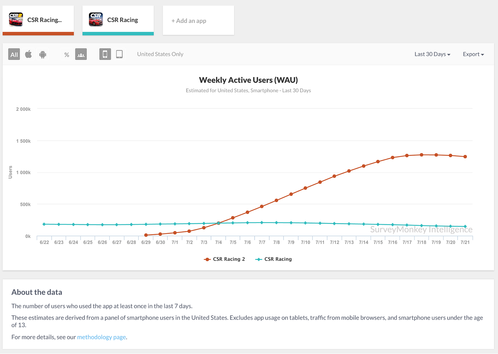Select the CSR Racing app tab

123,20
